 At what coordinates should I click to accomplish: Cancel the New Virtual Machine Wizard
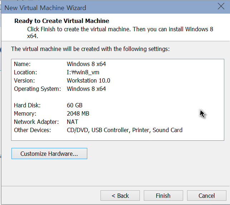(x=206, y=196)
